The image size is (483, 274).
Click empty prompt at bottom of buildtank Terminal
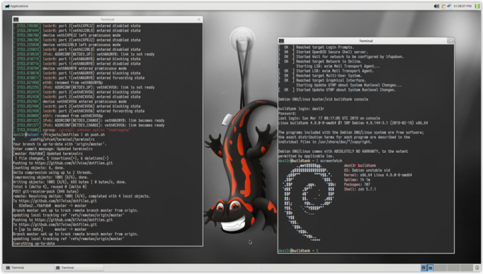point(298,251)
